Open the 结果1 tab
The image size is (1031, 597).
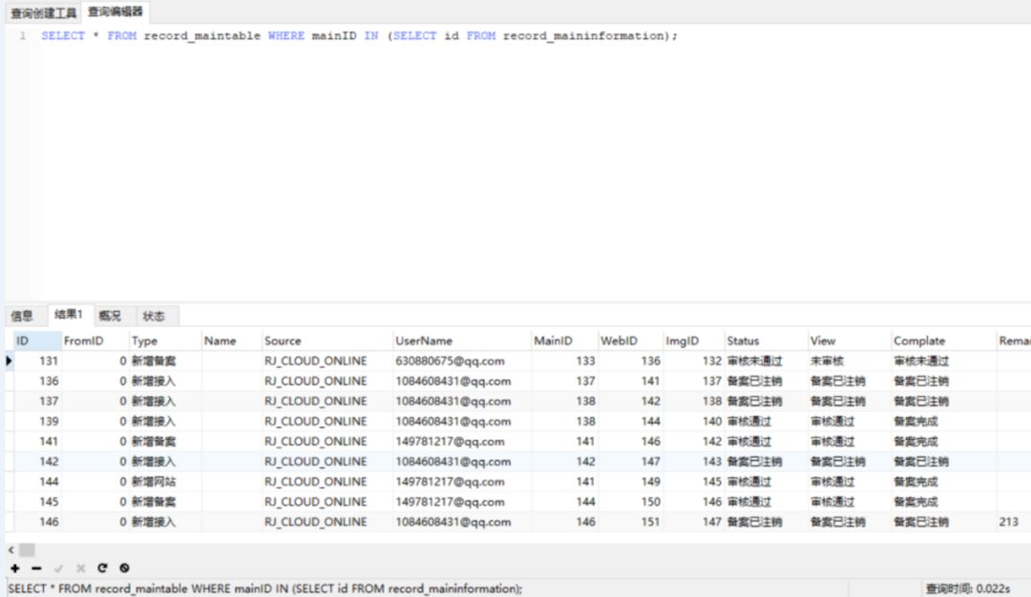(69, 315)
